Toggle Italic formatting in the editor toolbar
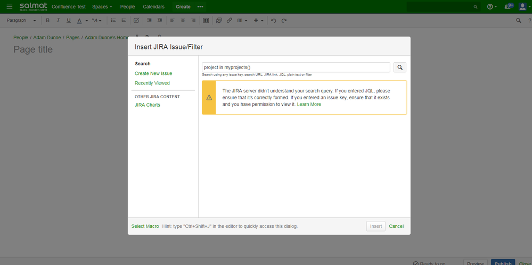532x265 pixels. coord(58,21)
